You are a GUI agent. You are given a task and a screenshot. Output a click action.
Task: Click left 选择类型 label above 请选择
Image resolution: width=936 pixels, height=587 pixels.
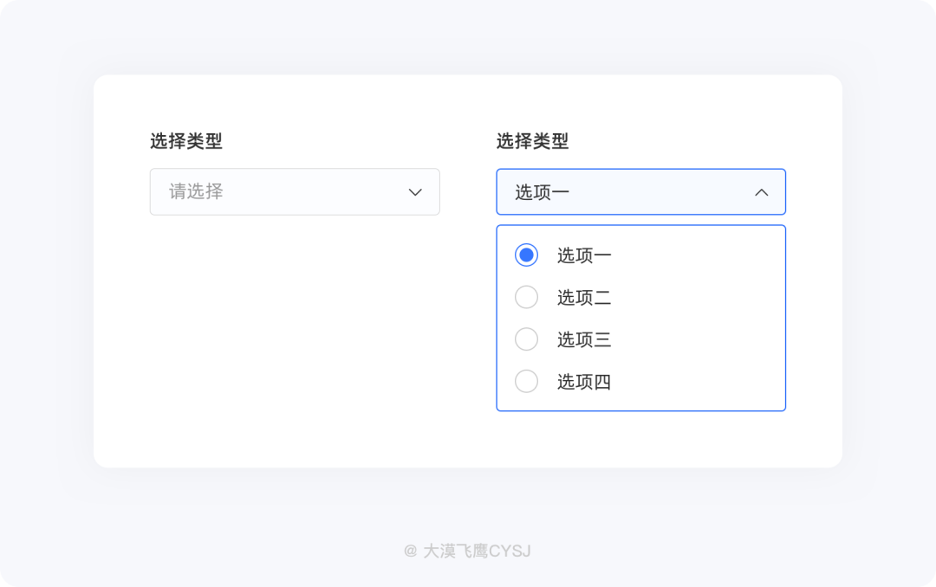(186, 141)
